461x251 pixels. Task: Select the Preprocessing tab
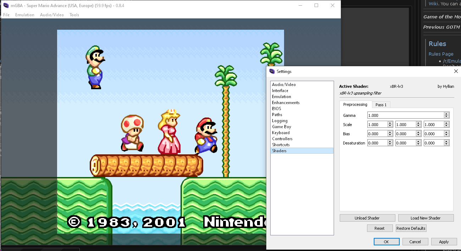[x=355, y=104]
